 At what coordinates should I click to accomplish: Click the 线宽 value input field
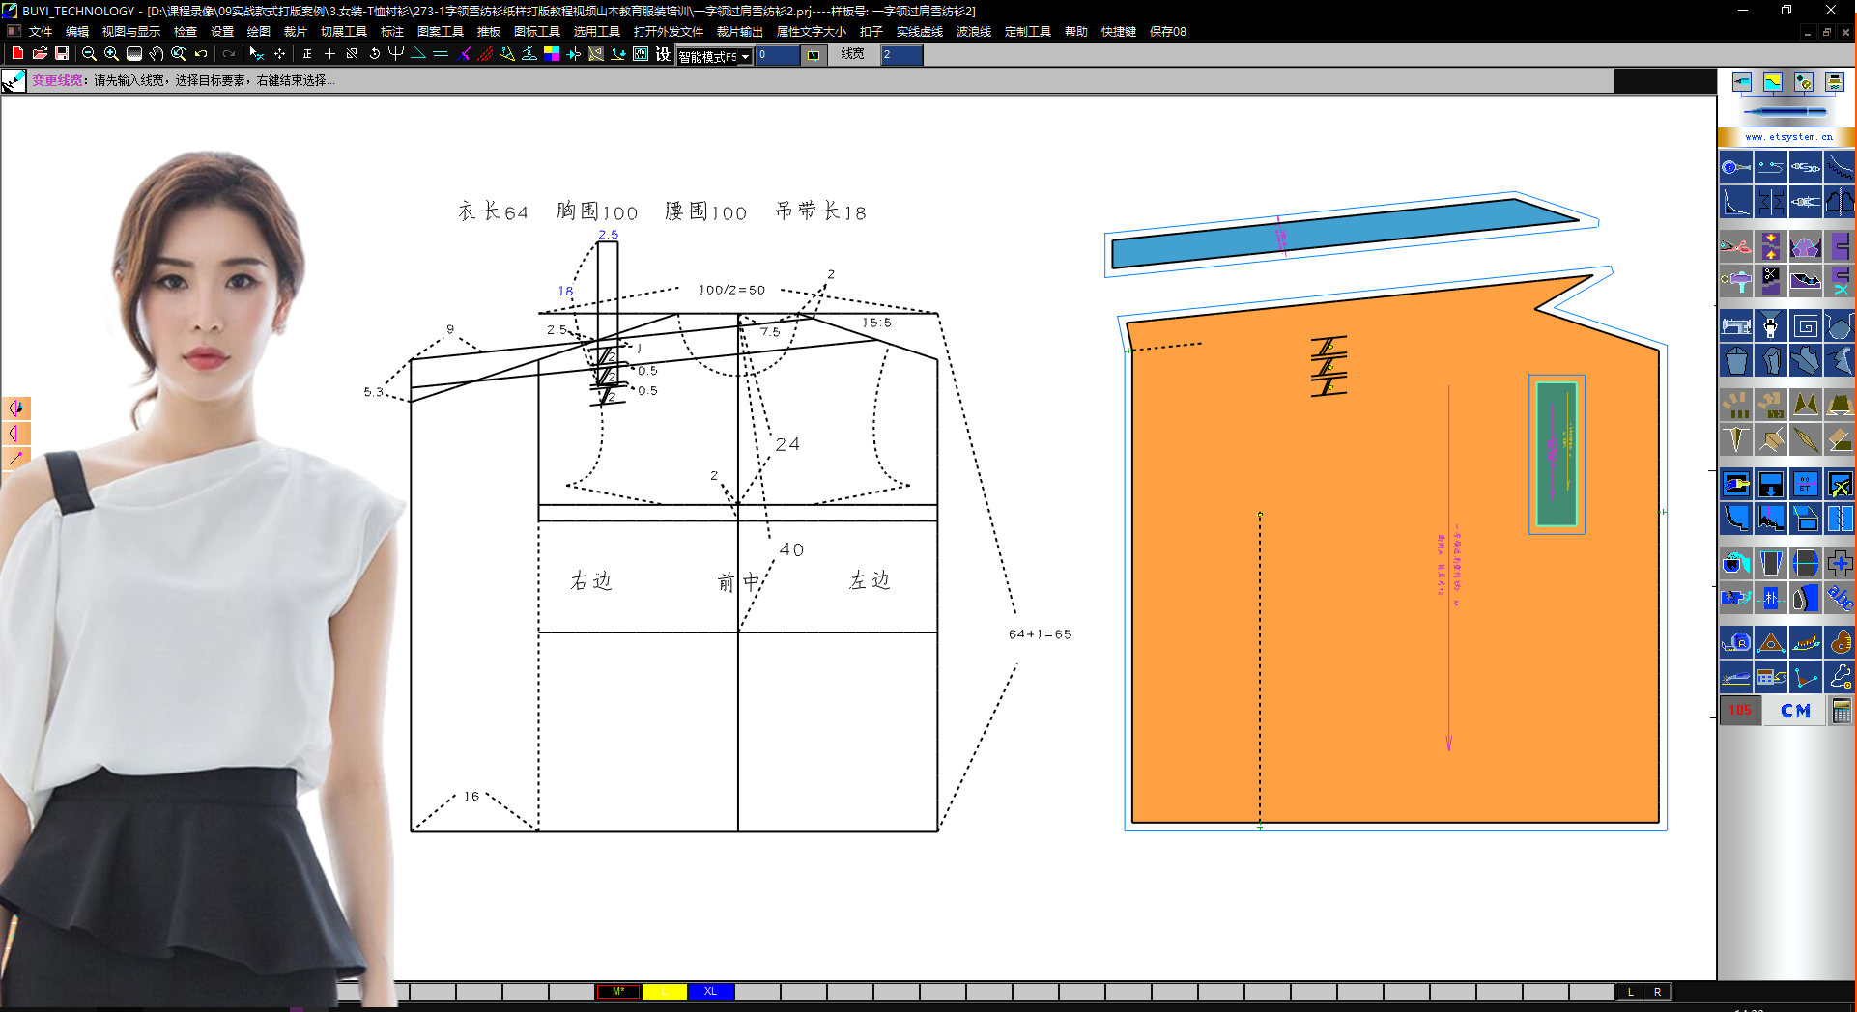point(900,55)
